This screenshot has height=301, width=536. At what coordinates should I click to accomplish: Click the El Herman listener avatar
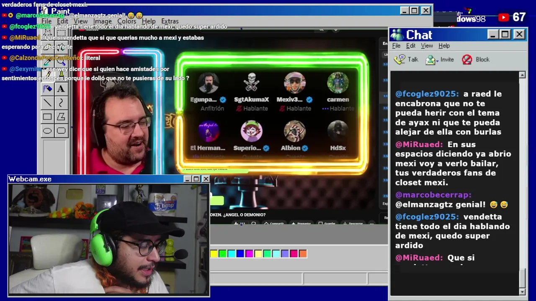pos(208,131)
